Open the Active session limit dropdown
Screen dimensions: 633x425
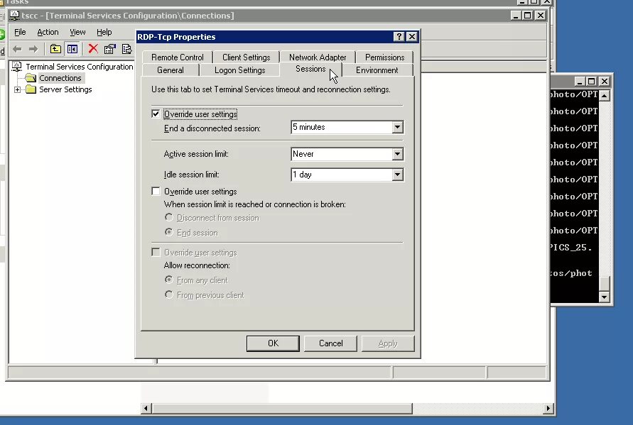(397, 154)
